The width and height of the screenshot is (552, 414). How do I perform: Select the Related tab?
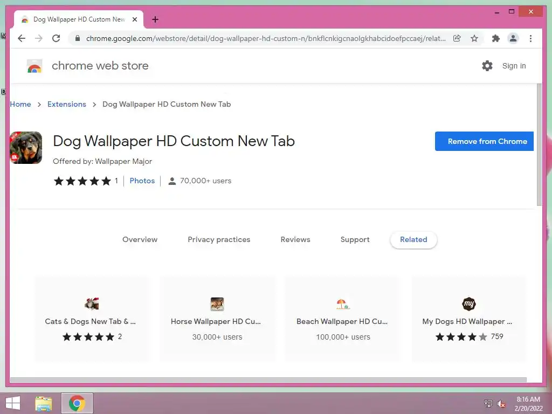(x=413, y=239)
